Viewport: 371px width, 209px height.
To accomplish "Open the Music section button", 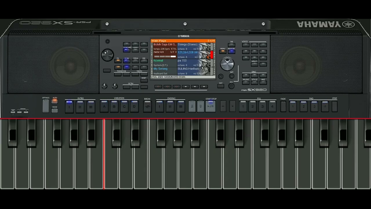I will [x=246, y=83].
